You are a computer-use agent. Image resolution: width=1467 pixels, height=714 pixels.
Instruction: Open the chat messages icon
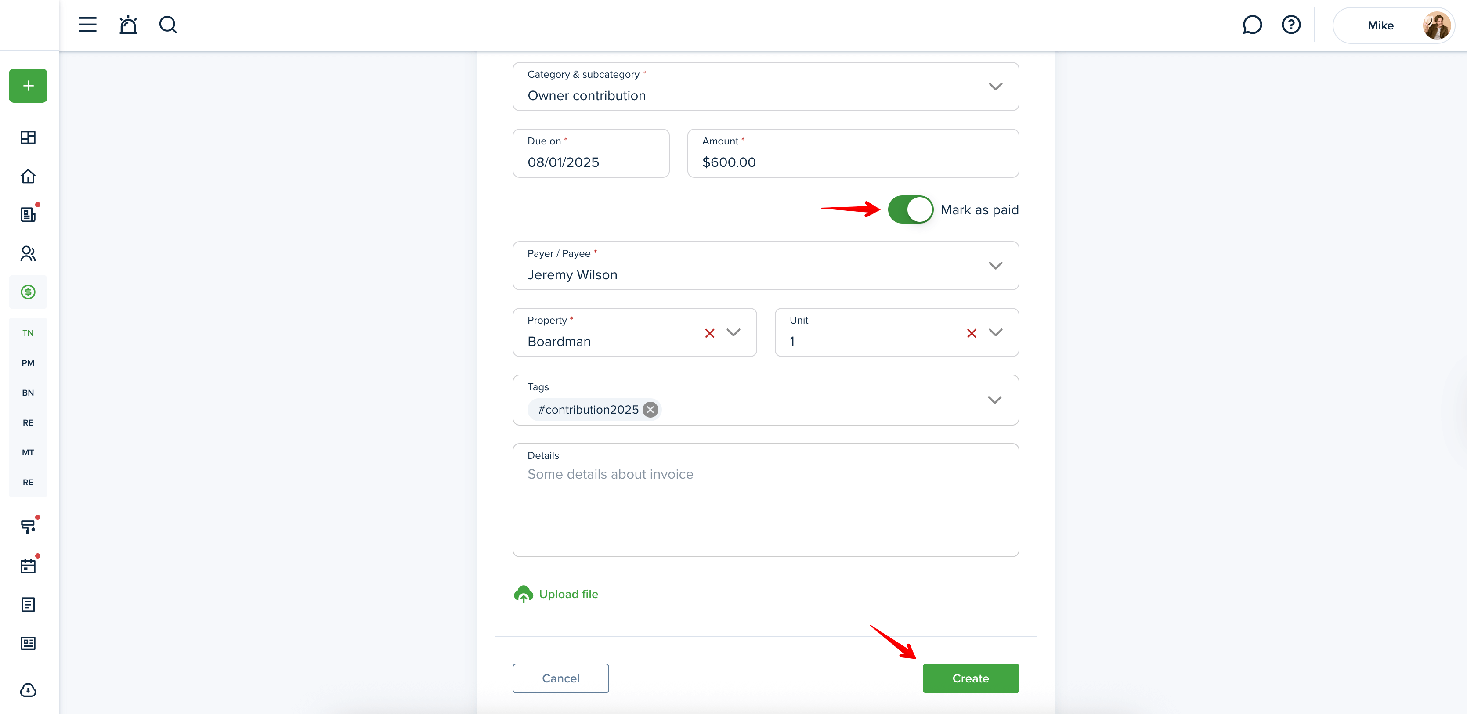click(1252, 25)
